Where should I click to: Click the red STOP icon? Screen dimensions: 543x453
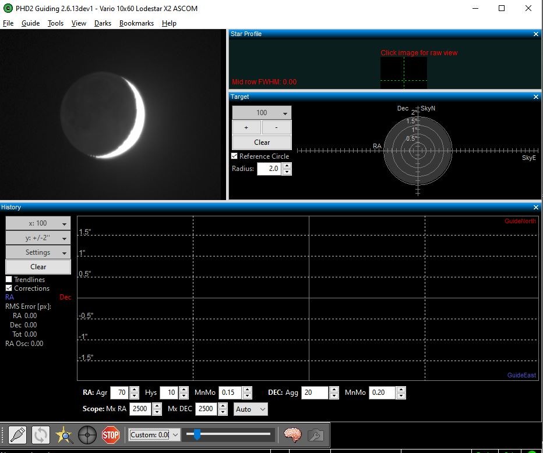click(111, 435)
